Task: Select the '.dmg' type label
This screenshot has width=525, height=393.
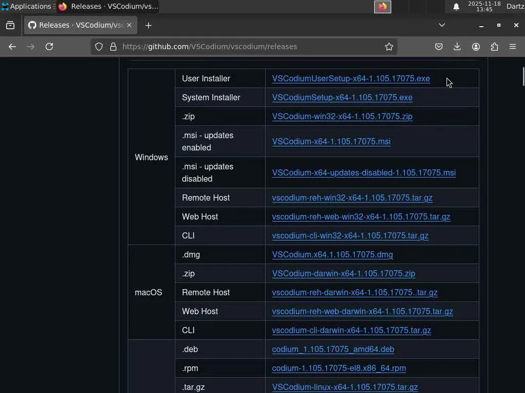Action: click(191, 255)
